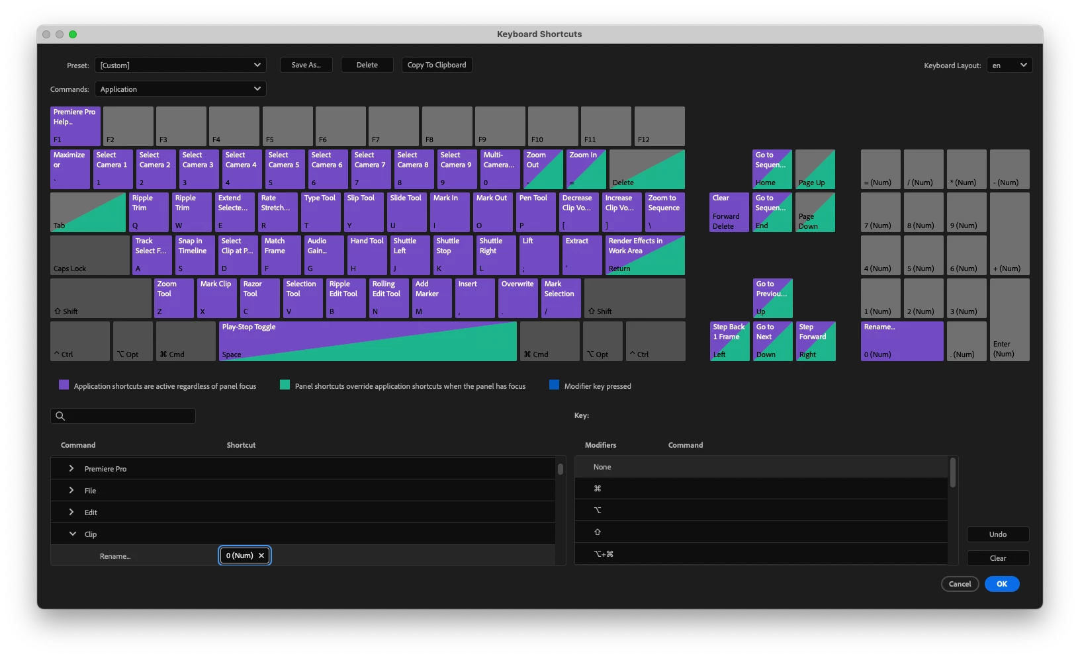The width and height of the screenshot is (1080, 658).
Task: Click the Clear button
Action: point(998,558)
